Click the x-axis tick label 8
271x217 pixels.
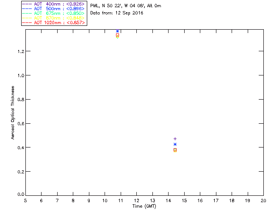[x=73, y=200]
